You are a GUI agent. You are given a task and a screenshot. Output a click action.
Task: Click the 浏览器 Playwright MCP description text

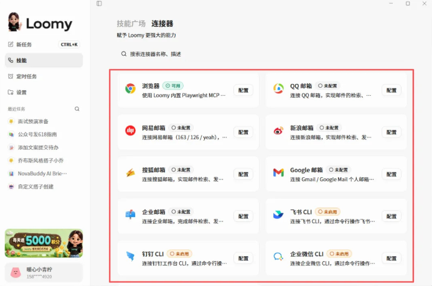tap(184, 96)
